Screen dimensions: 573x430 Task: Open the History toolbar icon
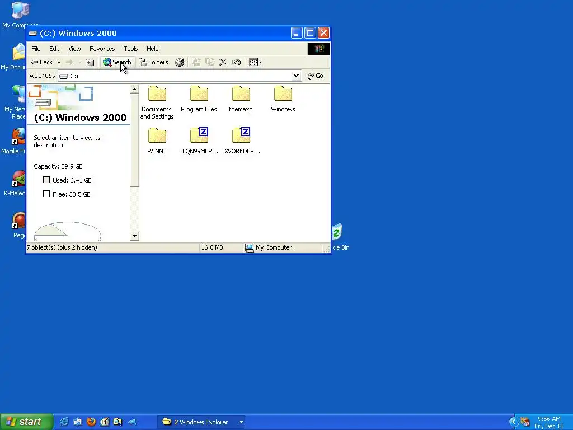[x=180, y=62]
